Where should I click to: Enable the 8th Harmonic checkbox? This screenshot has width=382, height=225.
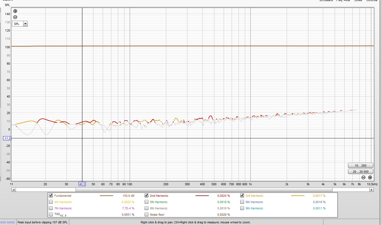[x=146, y=208]
